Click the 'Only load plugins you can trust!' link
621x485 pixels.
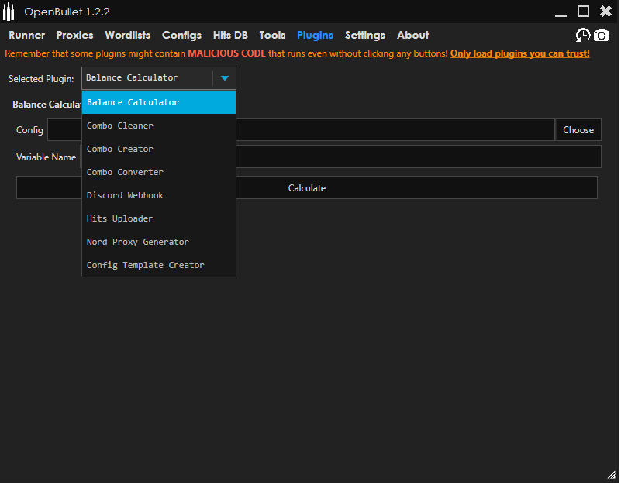(x=520, y=53)
